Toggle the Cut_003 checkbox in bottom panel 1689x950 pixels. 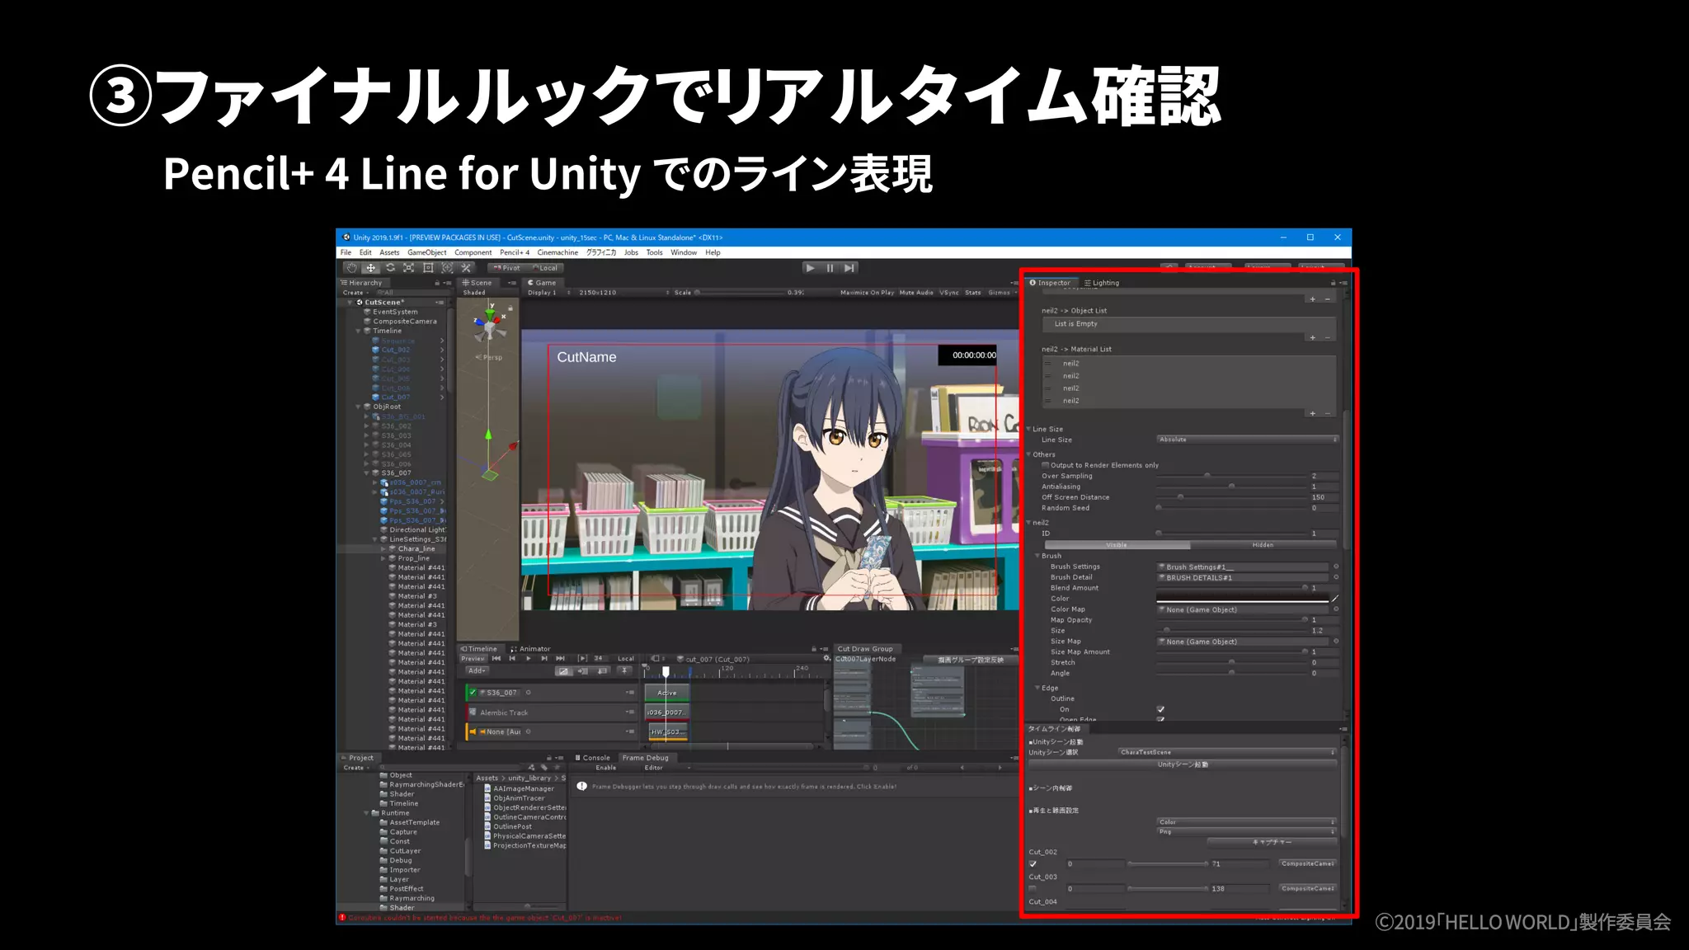point(1033,889)
